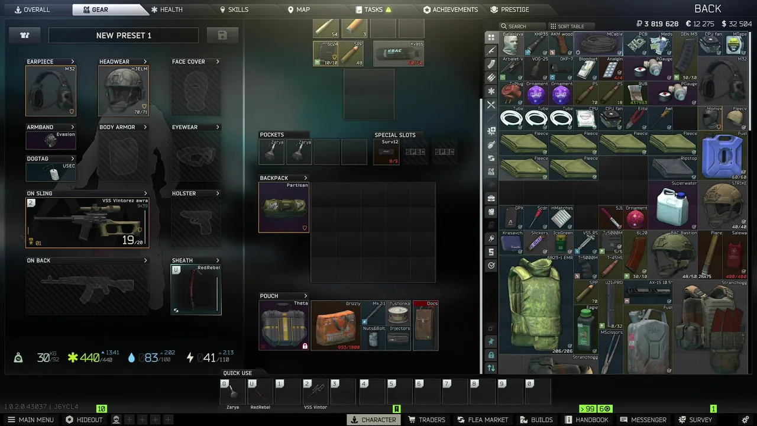
Task: Expand the BACKPACK slot arrow
Action: [x=306, y=178]
